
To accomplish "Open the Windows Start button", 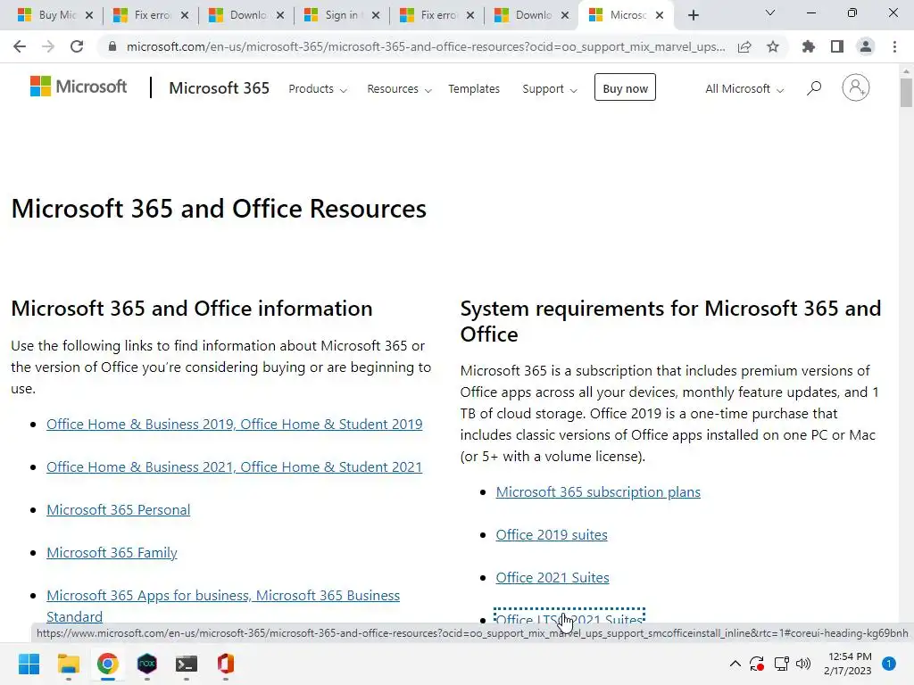I will pyautogui.click(x=29, y=664).
